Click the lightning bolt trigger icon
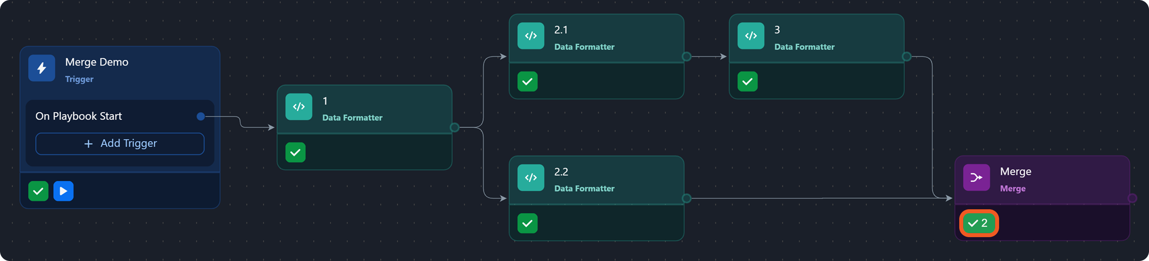The height and width of the screenshot is (261, 1149). click(41, 68)
